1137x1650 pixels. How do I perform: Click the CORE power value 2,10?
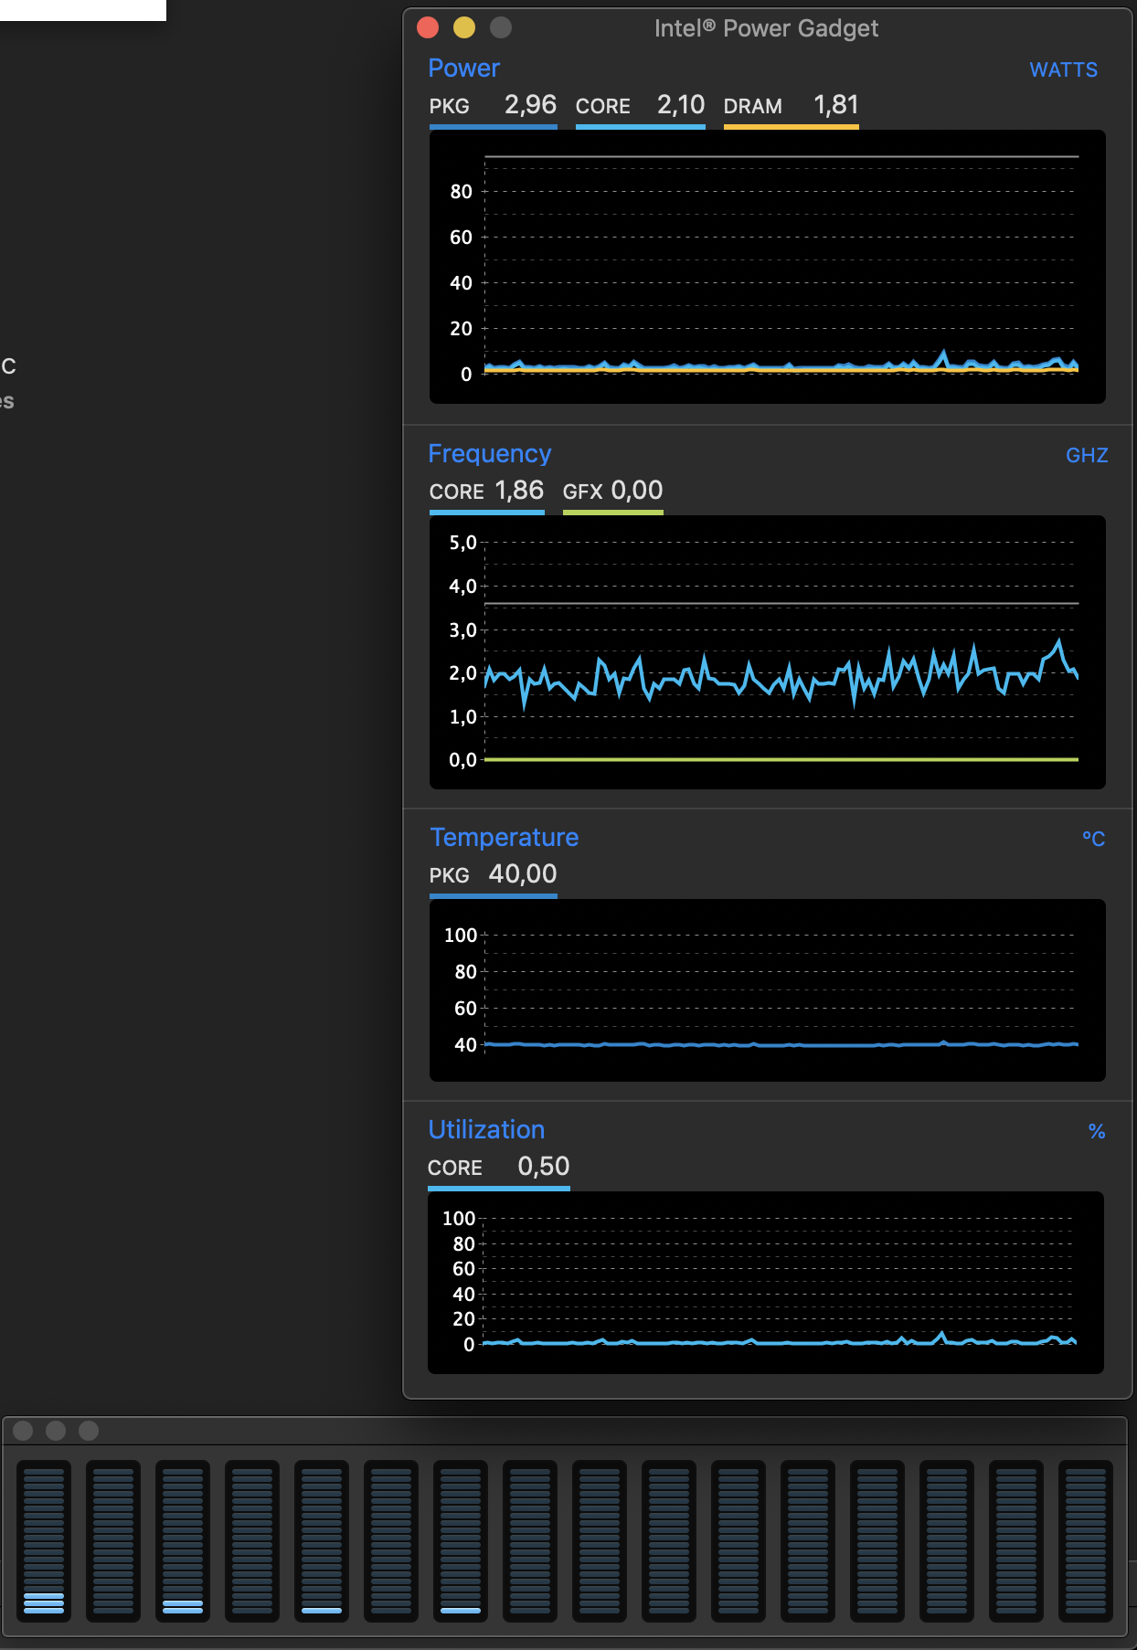click(x=681, y=105)
